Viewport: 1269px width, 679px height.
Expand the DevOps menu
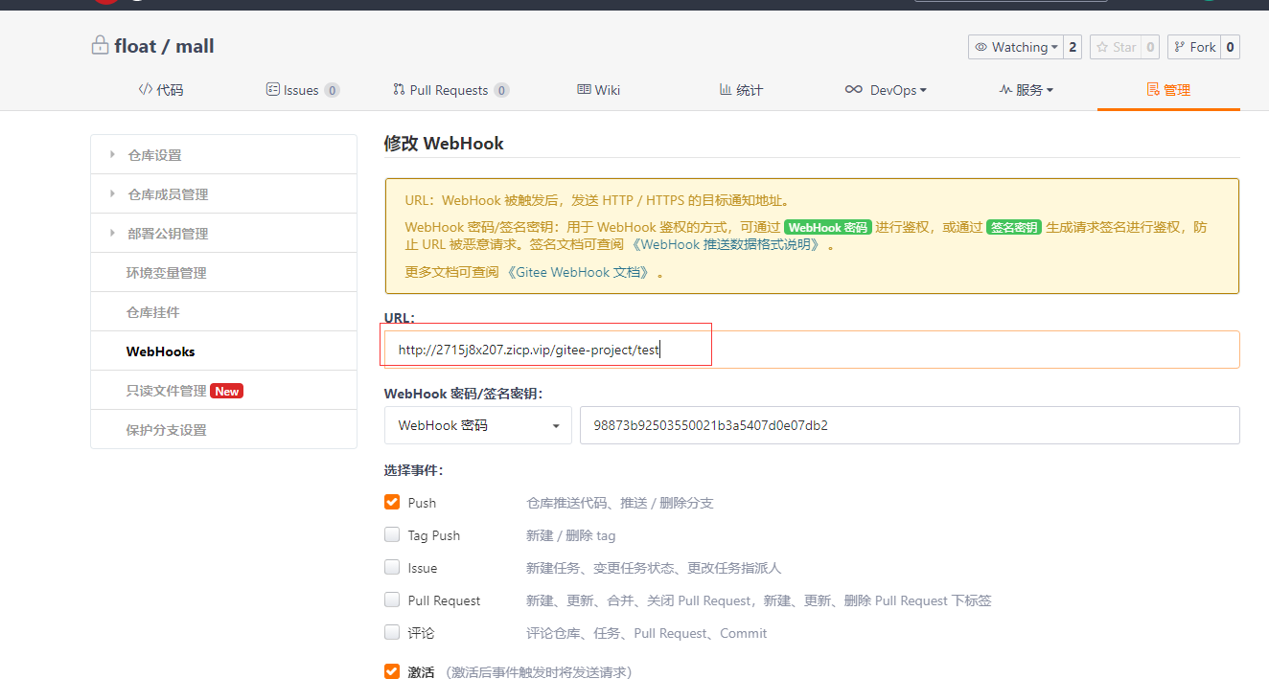click(886, 90)
